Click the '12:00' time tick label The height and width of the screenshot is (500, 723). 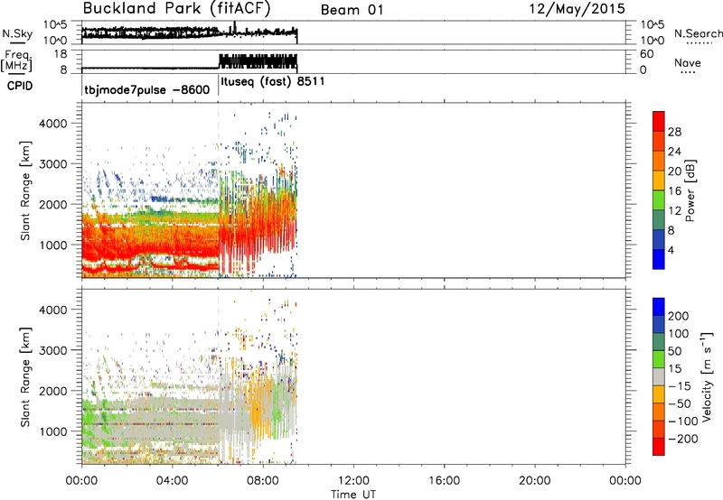click(353, 481)
